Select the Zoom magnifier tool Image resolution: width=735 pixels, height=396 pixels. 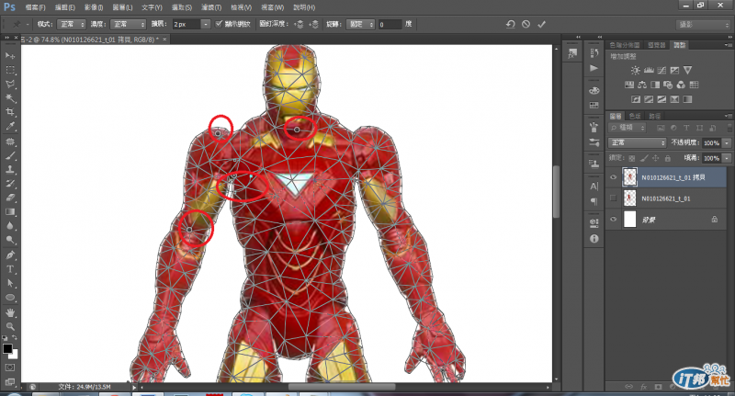(x=10, y=326)
